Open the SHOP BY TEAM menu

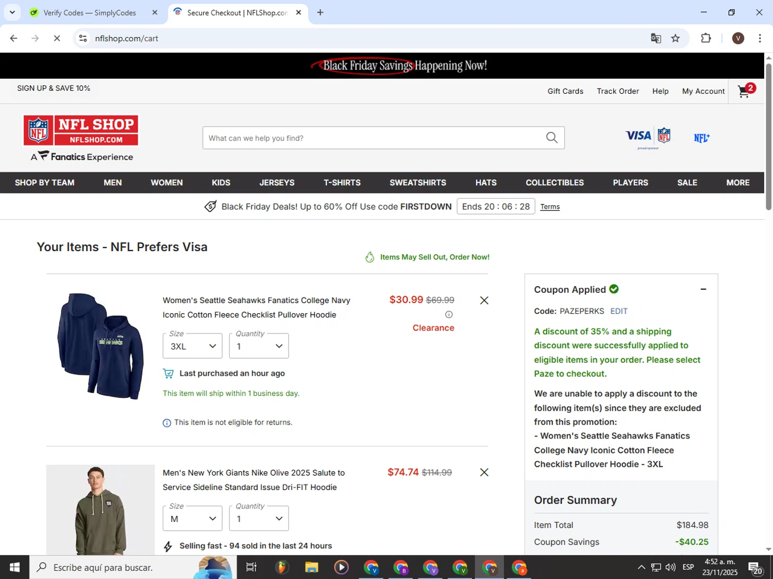(x=45, y=183)
